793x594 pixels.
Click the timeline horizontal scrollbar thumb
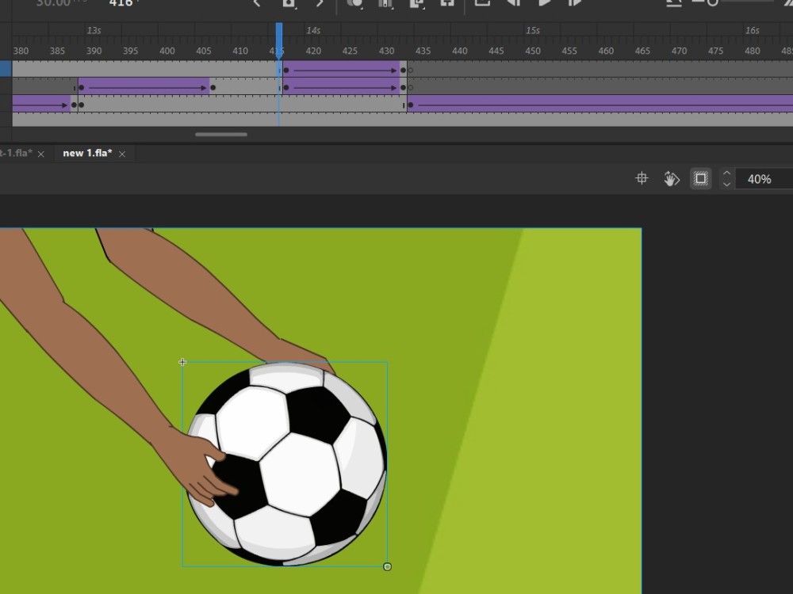click(221, 135)
